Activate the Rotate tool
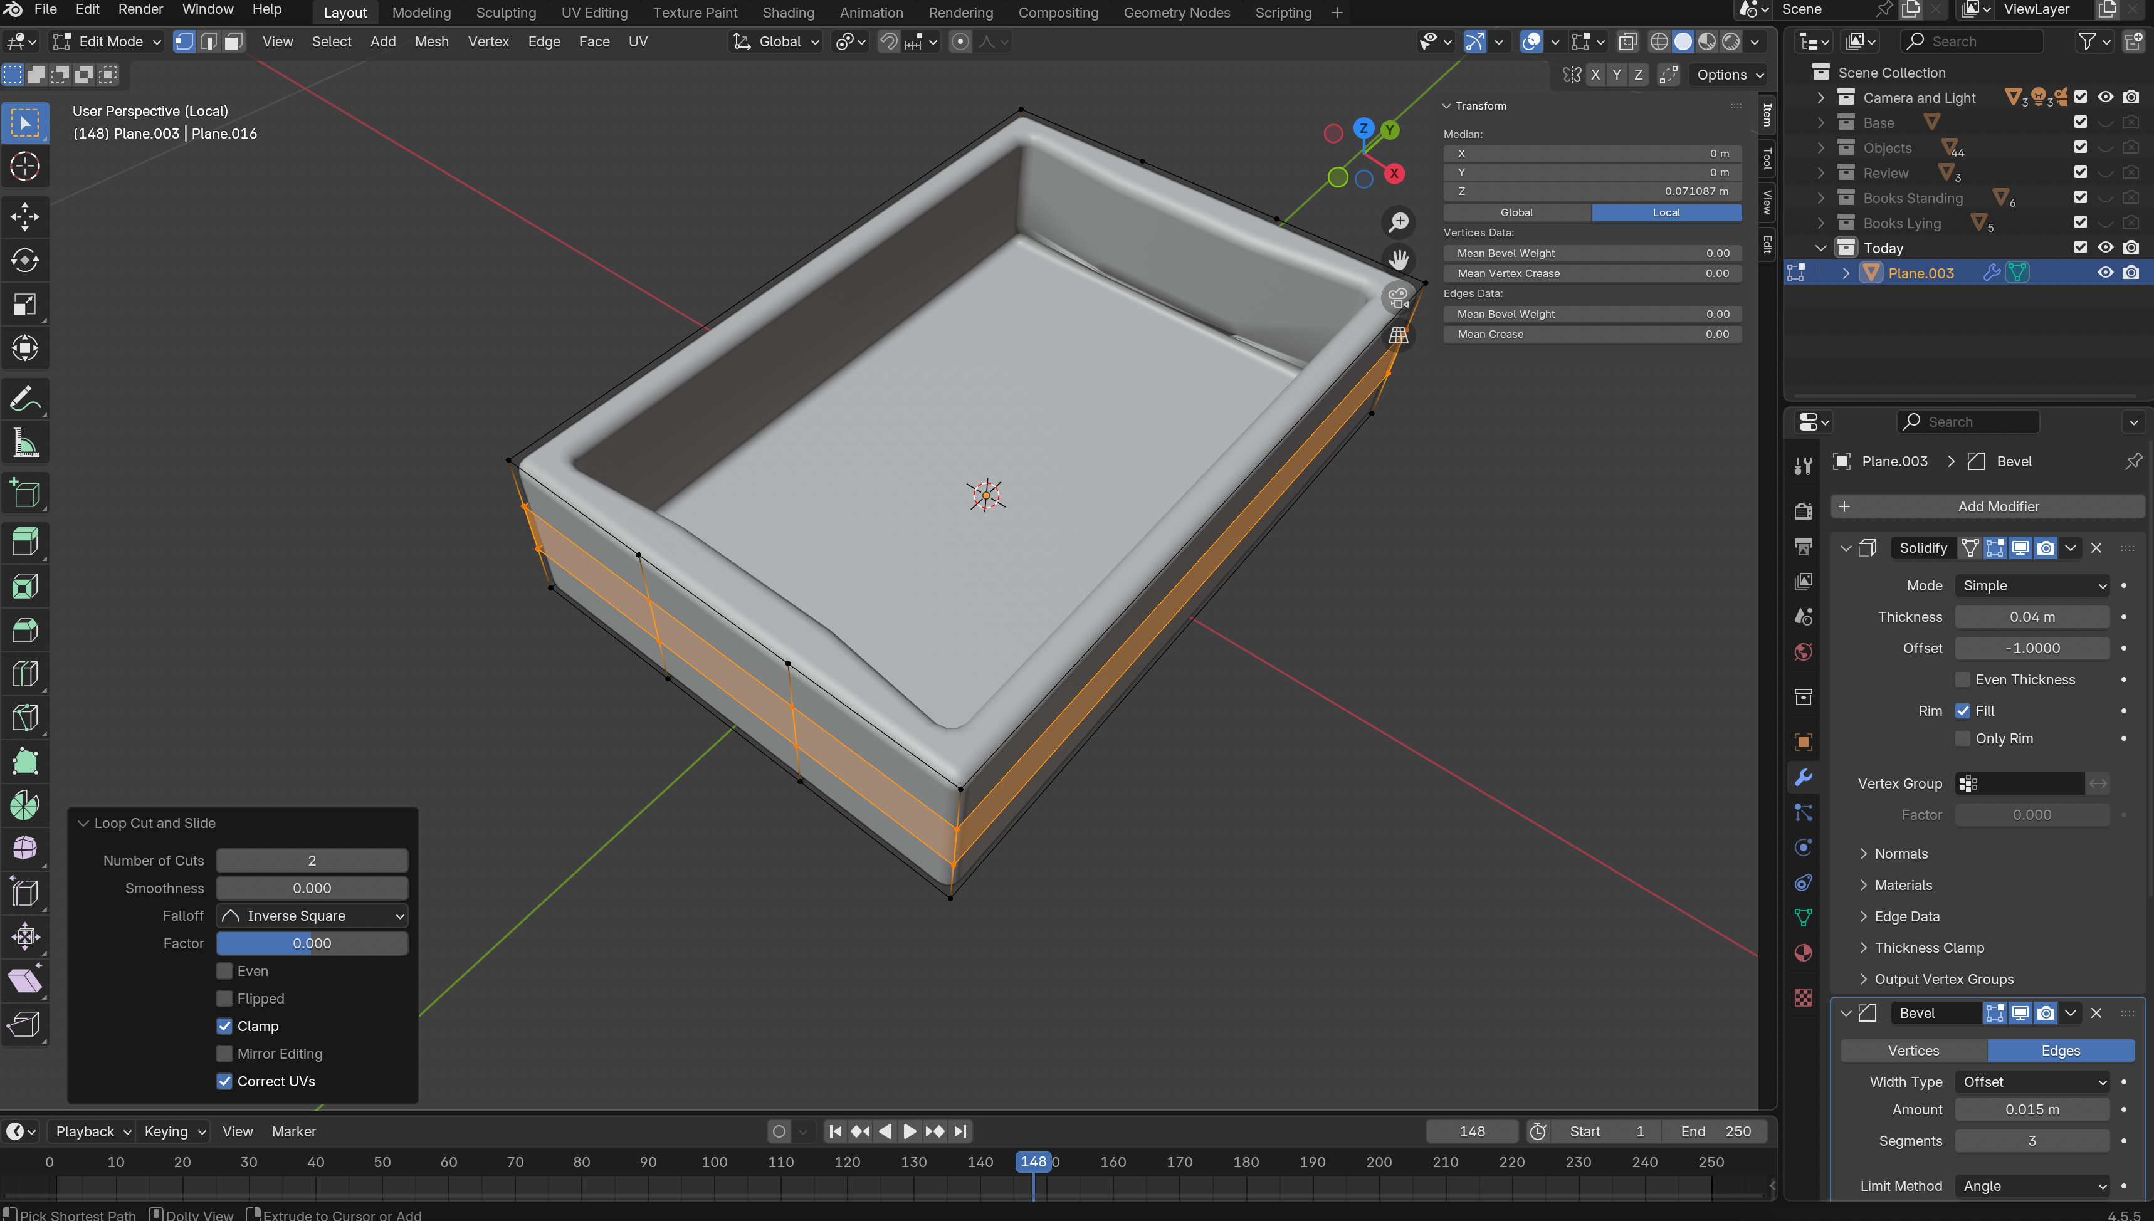 point(25,261)
